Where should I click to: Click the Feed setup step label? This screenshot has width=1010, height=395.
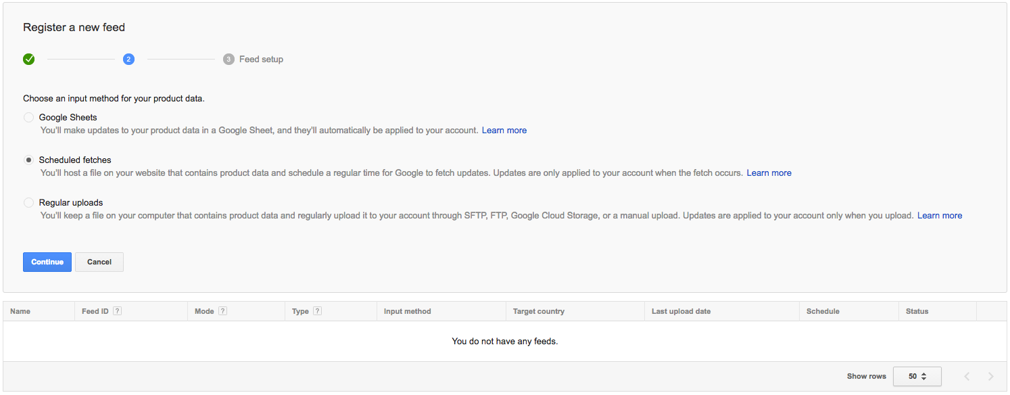point(261,59)
